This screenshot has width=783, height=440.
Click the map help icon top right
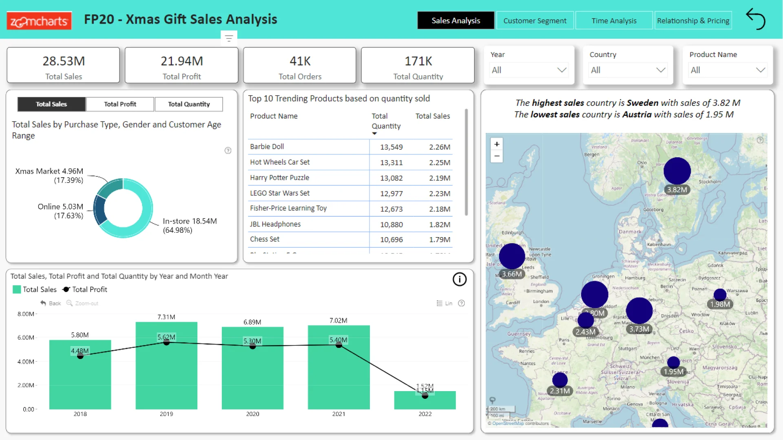(760, 140)
